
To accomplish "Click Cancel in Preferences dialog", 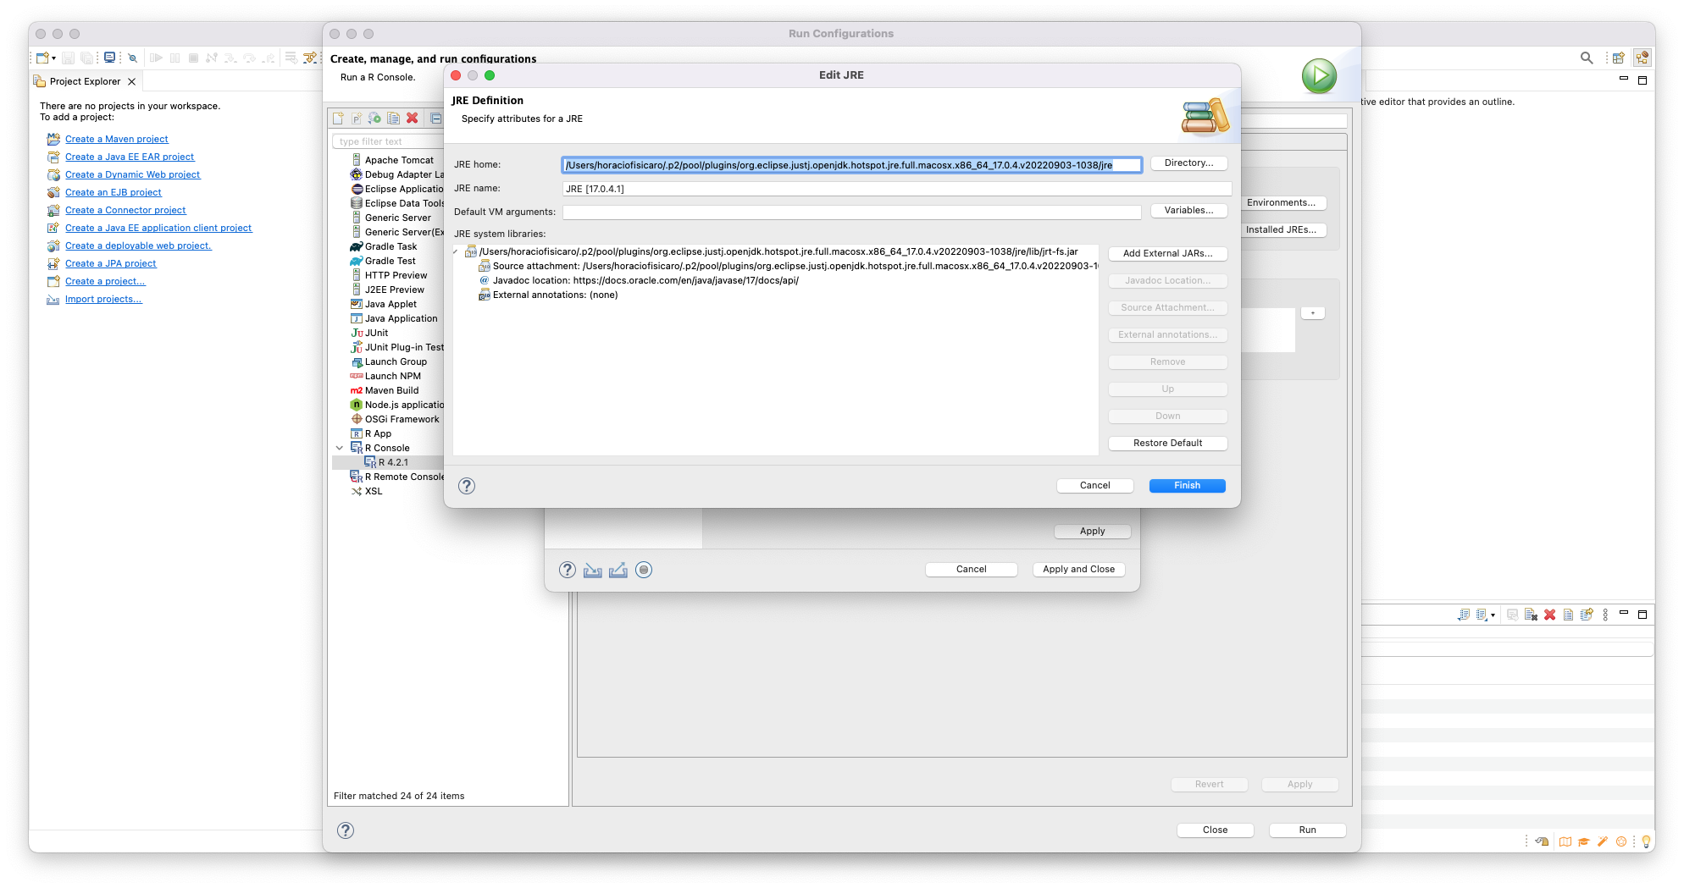I will [x=971, y=570].
